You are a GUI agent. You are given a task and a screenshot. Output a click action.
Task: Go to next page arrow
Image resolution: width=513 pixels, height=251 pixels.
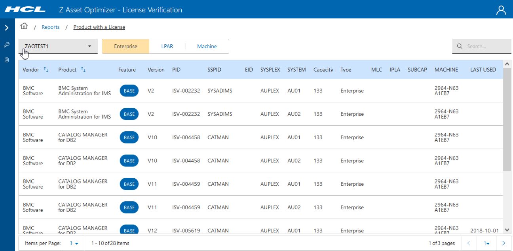point(503,243)
